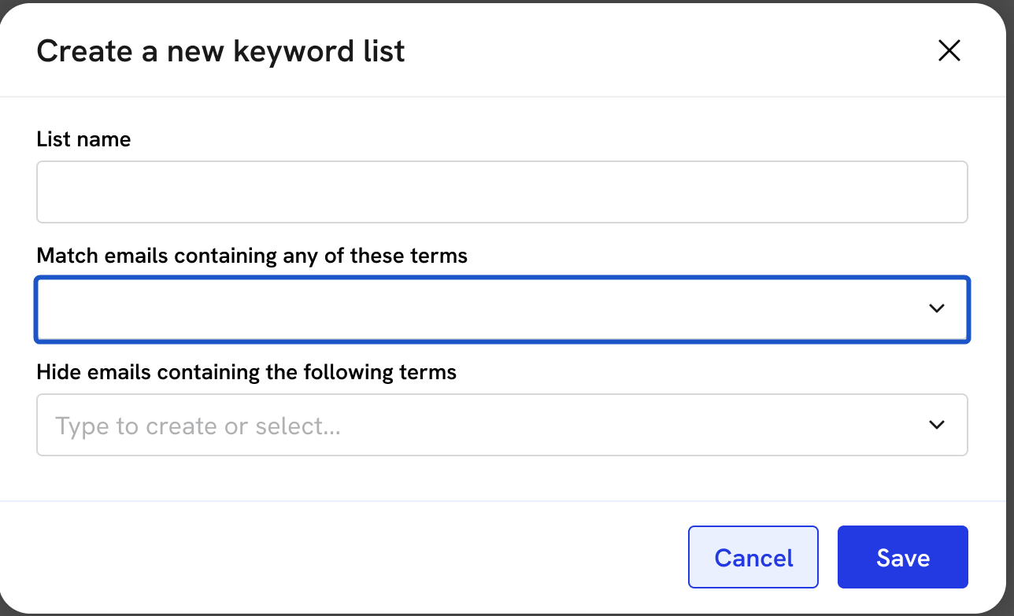Place cursor in the empty List name box
Screen dimensions: 1014x616
click(x=501, y=192)
